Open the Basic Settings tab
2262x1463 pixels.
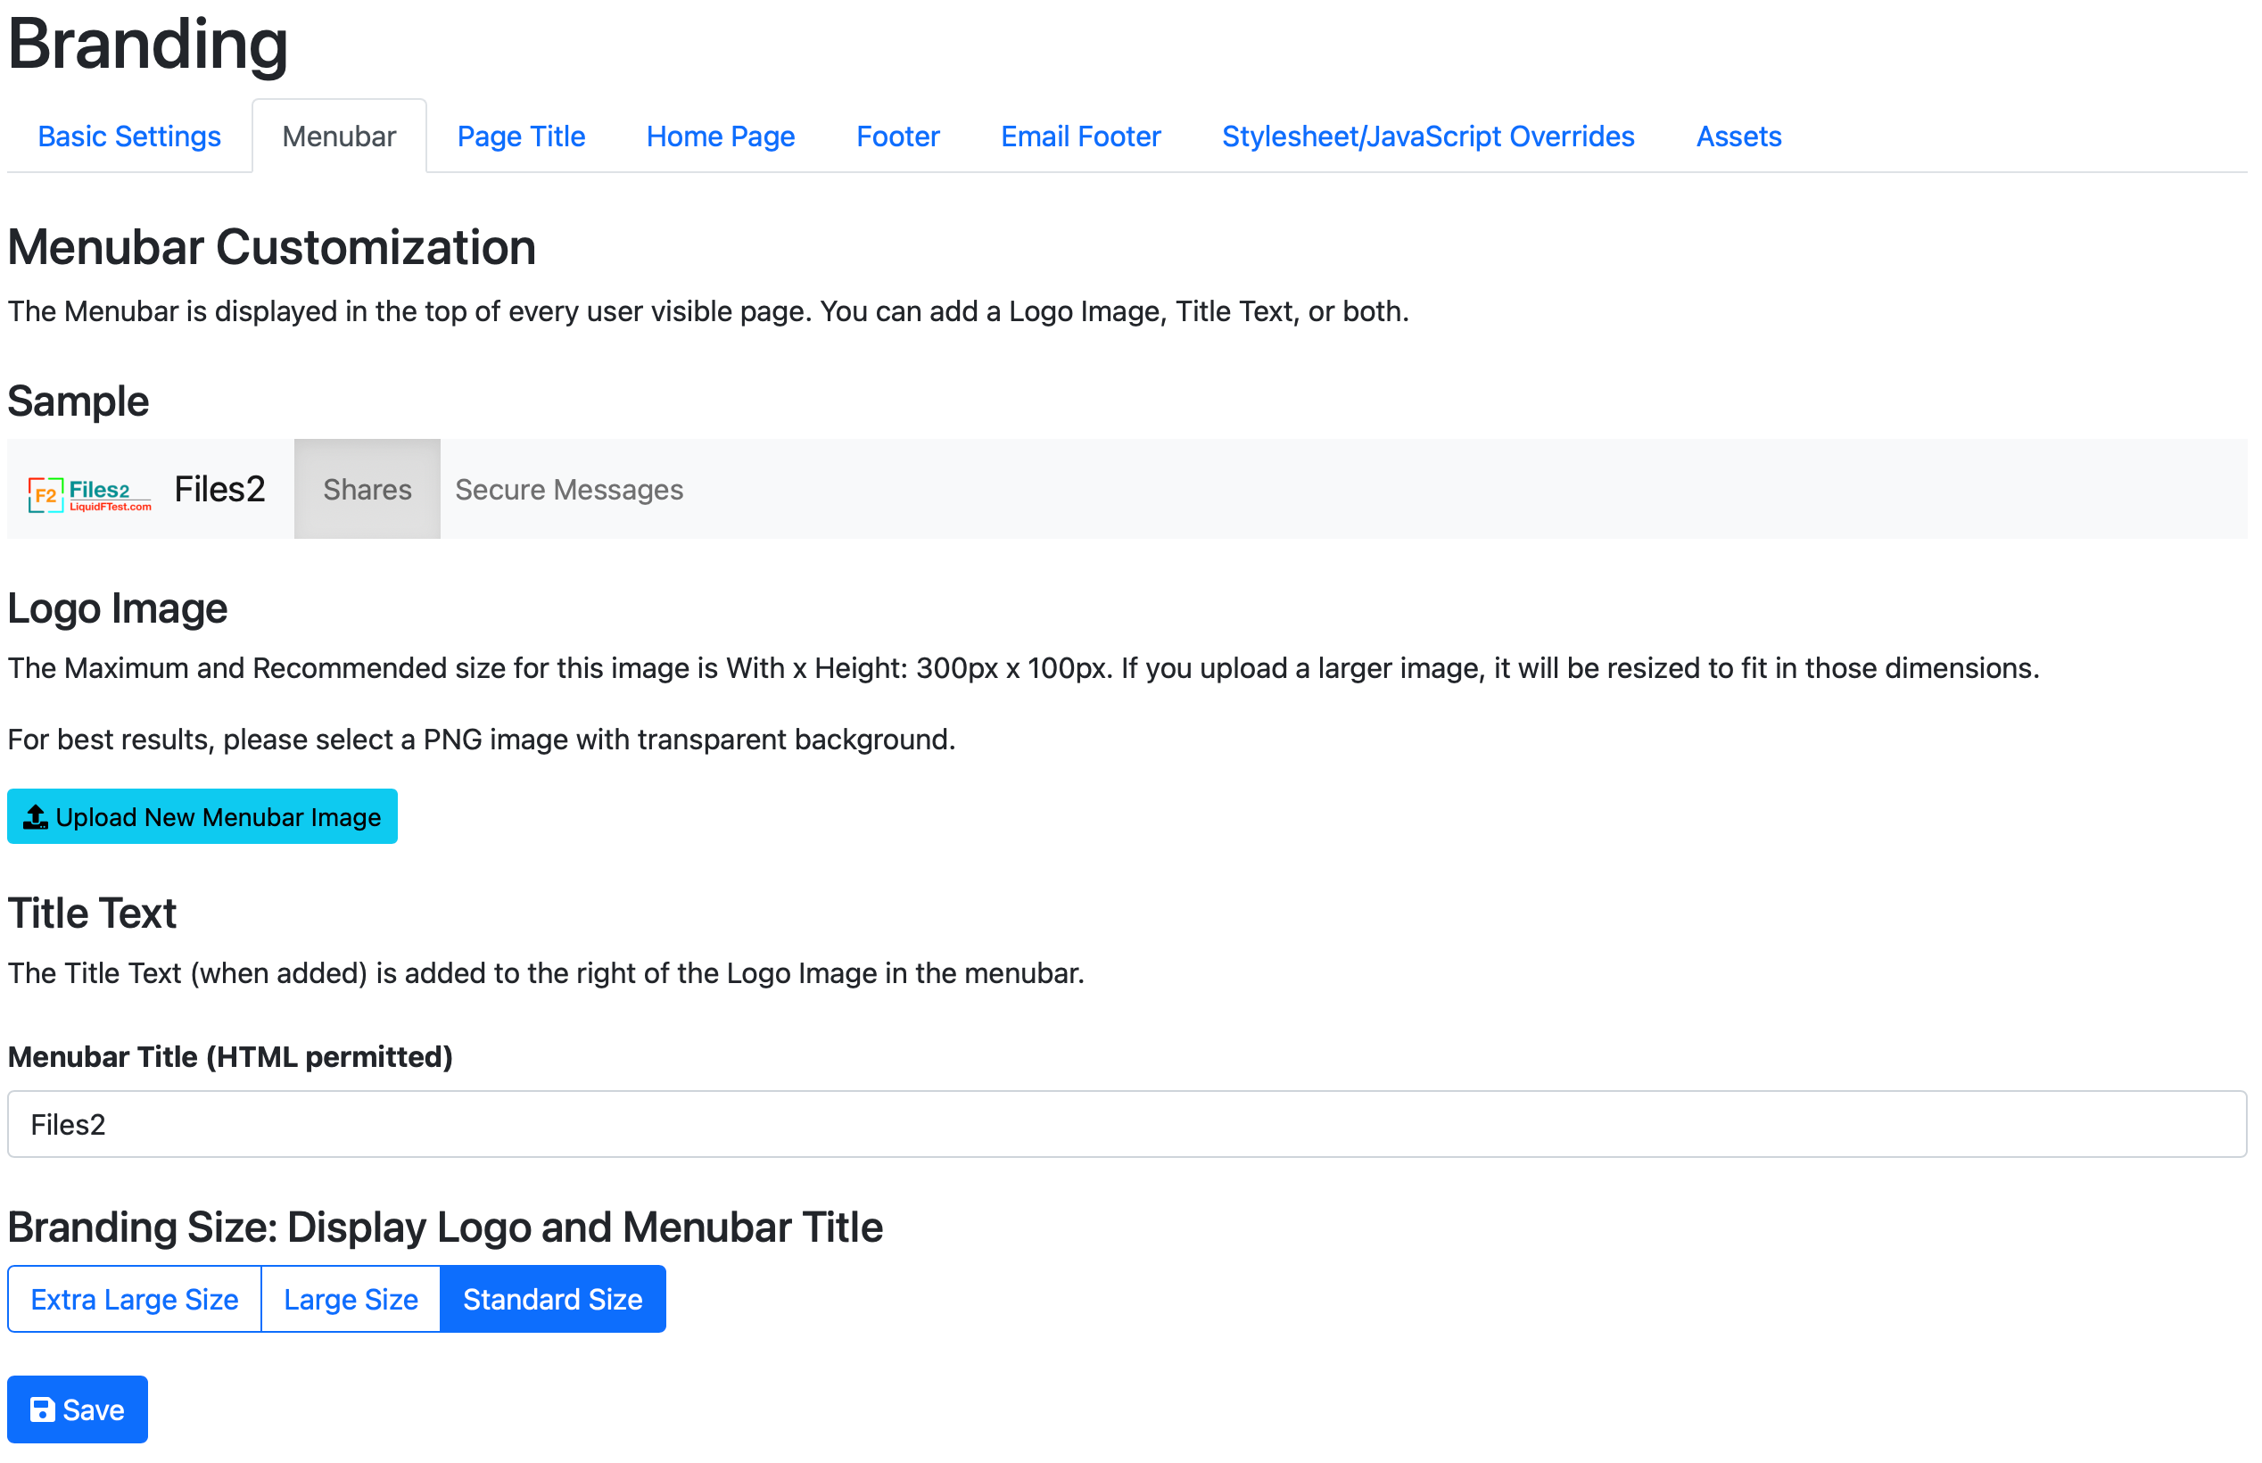pos(129,136)
